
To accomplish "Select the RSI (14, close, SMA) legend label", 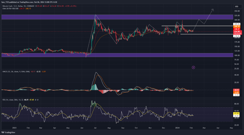I will (13, 100).
